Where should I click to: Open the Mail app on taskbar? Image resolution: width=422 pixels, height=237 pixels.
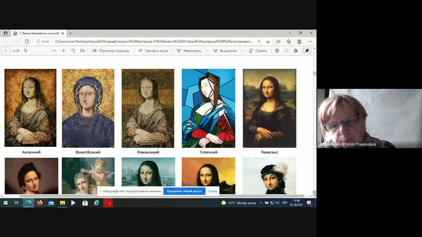pos(51,203)
